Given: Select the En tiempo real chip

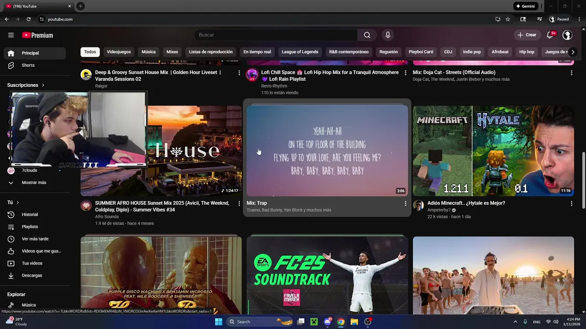Looking at the screenshot, I should [x=257, y=52].
